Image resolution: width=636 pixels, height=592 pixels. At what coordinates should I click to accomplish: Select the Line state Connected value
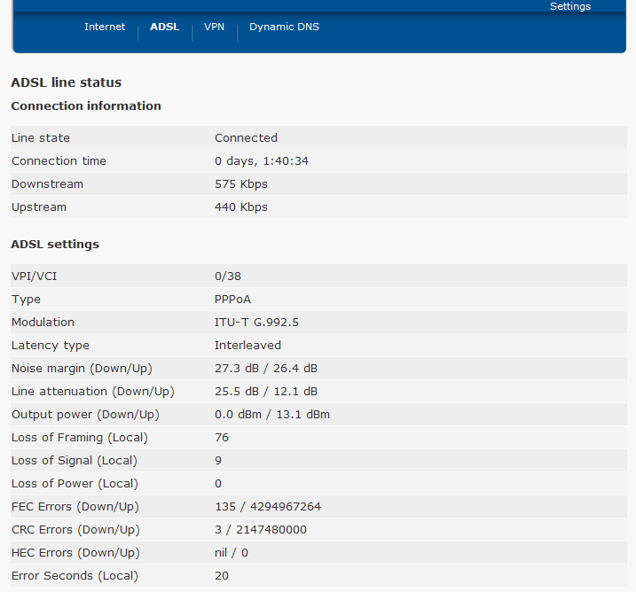[246, 137]
